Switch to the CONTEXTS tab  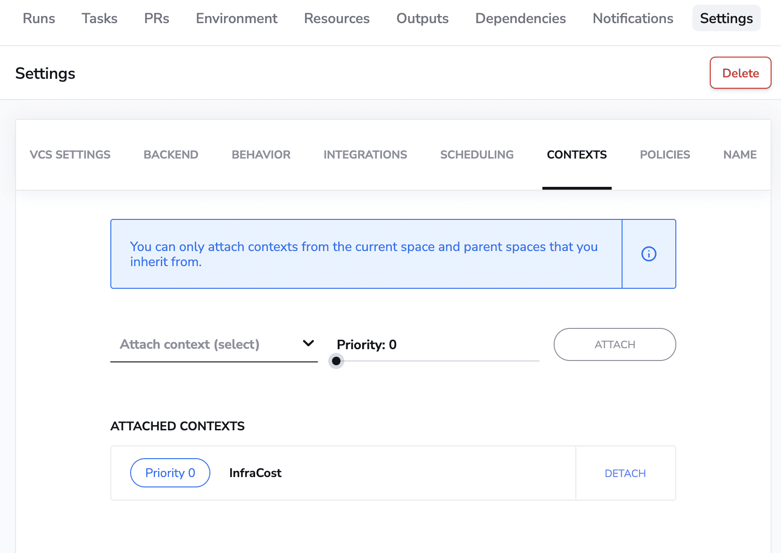tap(576, 154)
